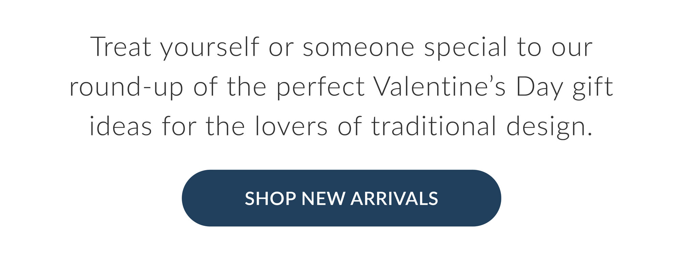Select the word 'traditional' in the paragraph
Image resolution: width=682 pixels, height=264 pixels.
(x=433, y=126)
